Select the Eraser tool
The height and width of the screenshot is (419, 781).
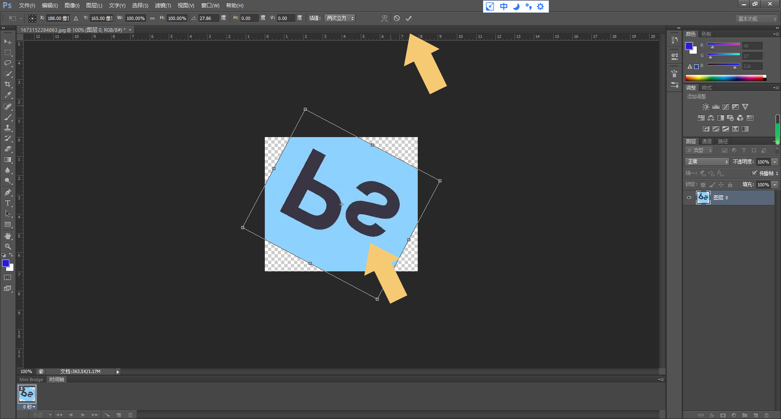[8, 149]
